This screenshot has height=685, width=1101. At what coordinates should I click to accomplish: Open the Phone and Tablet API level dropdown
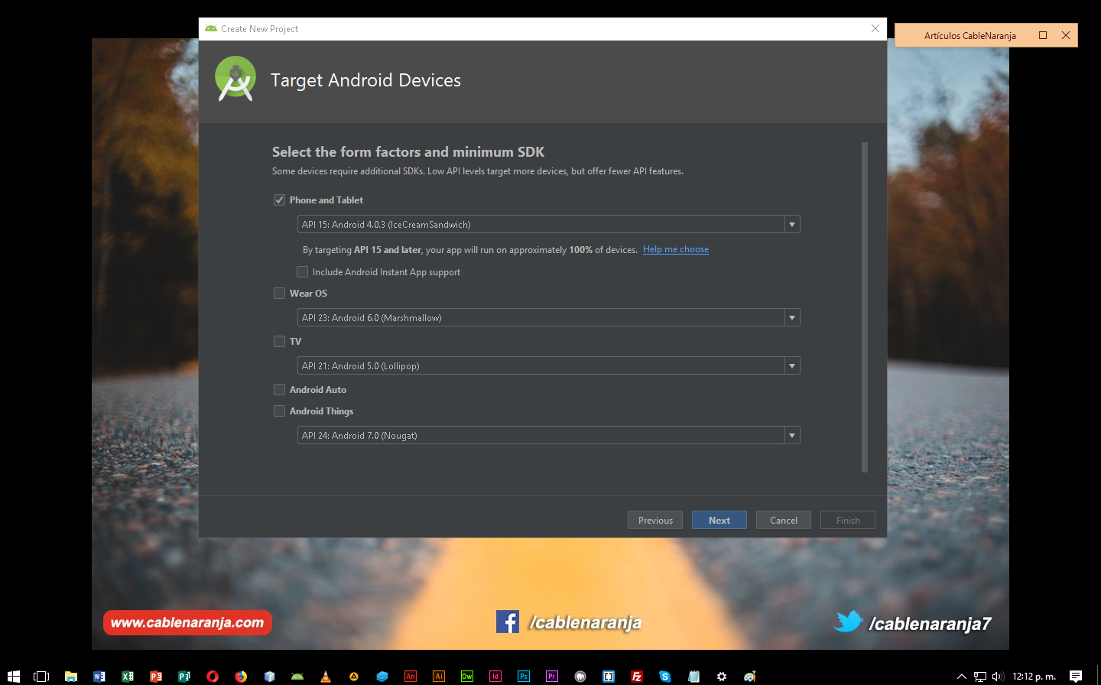(792, 224)
